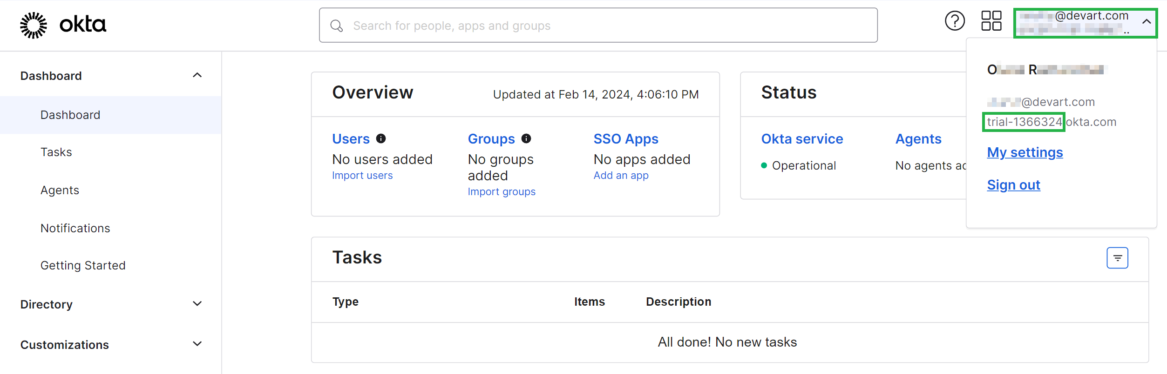Select Dashboard sub-item in sidebar
This screenshot has height=374, width=1167.
pyautogui.click(x=111, y=115)
